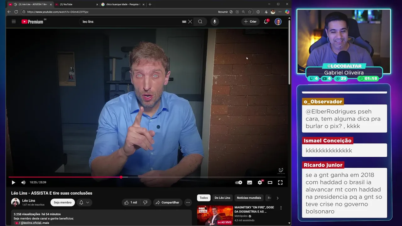The height and width of the screenshot is (226, 402).
Task: Open the browser profile avatar
Action: pos(273,12)
